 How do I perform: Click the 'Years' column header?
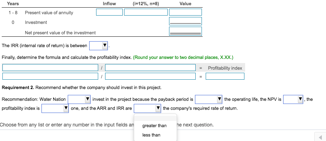point(13,3)
